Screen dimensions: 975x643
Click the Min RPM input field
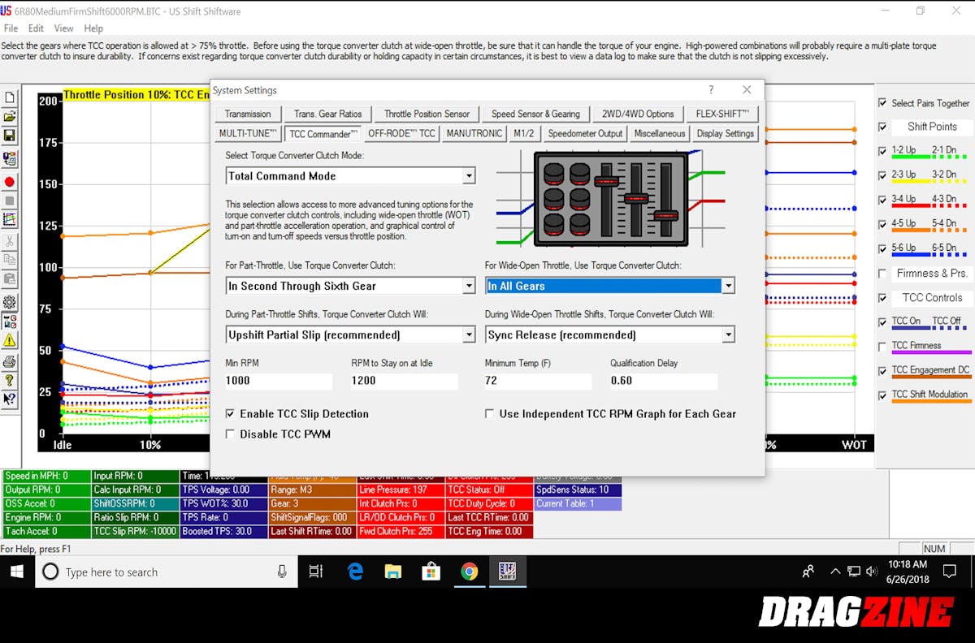[x=278, y=381]
